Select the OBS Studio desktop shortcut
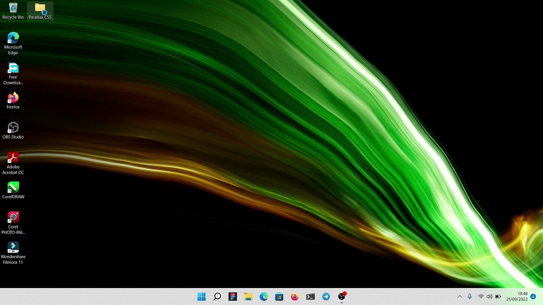 13,131
